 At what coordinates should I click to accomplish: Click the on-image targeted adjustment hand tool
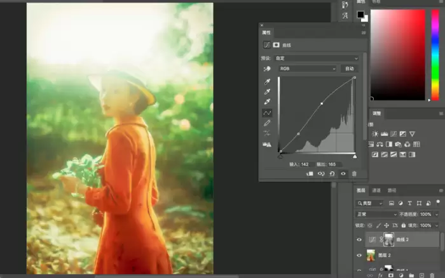[267, 69]
